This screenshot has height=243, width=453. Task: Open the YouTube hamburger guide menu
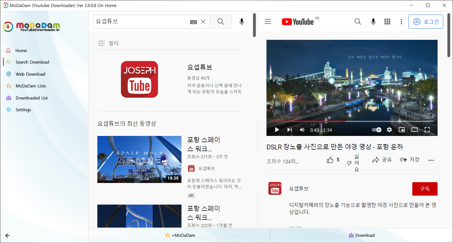[268, 22]
